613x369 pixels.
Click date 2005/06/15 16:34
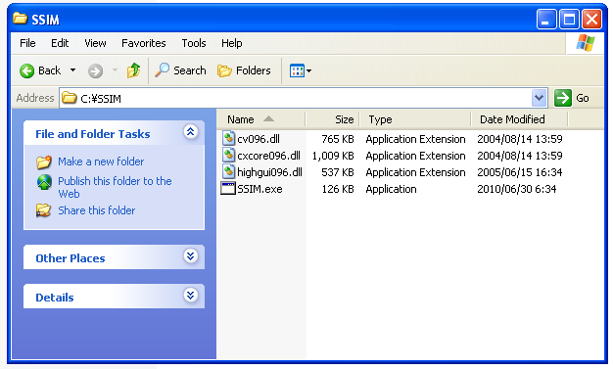pyautogui.click(x=520, y=172)
